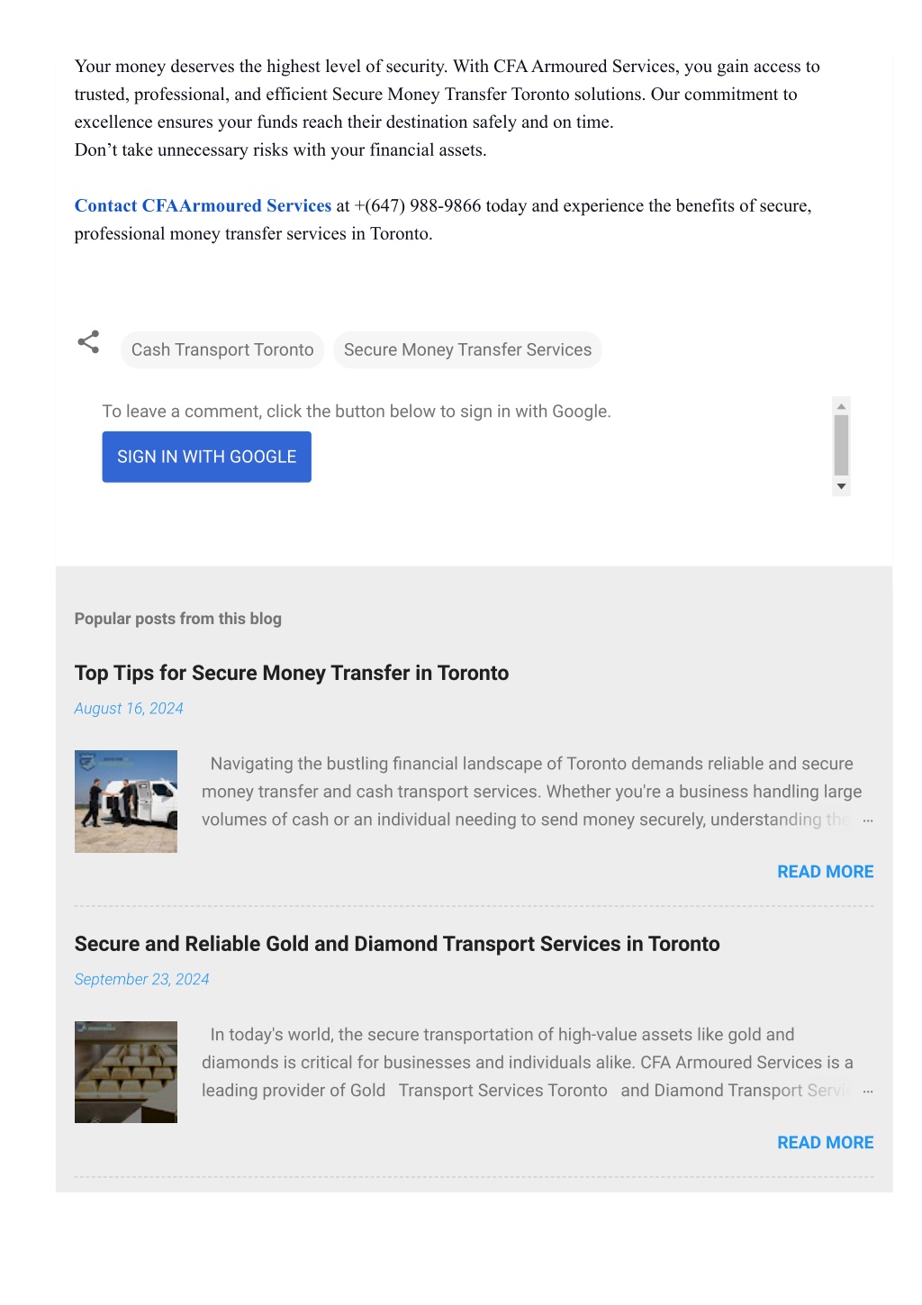Click the comment box scroll down arrow
Screen dimensions: 922x1305
(x=841, y=486)
